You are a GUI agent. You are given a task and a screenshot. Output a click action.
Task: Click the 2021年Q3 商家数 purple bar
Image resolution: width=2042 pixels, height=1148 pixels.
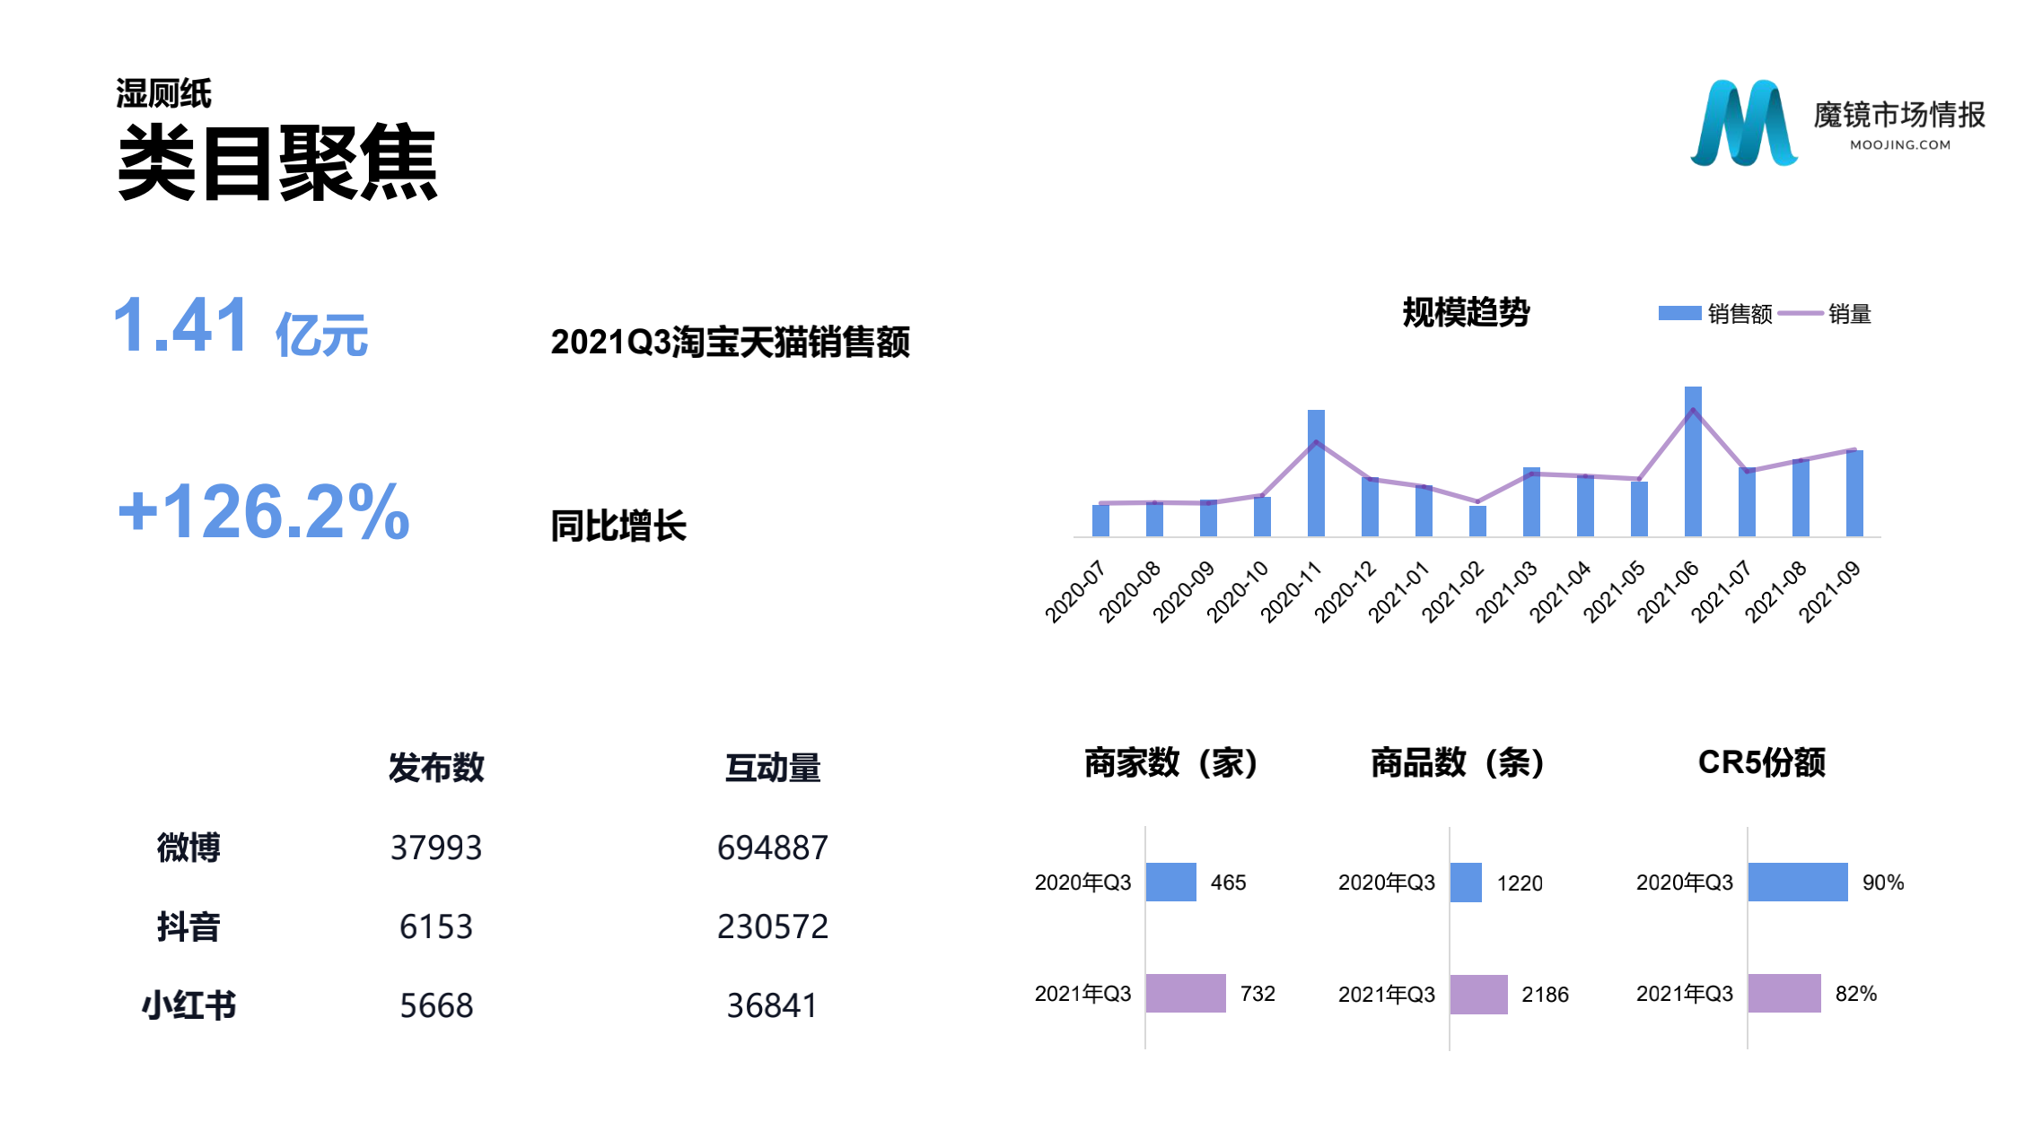point(1185,993)
